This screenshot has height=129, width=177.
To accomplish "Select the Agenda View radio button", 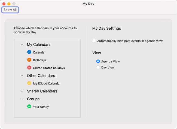I will 98,61.
